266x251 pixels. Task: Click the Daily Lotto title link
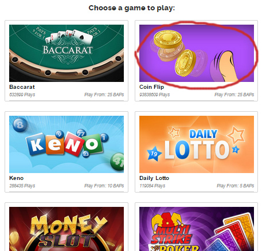(x=154, y=178)
